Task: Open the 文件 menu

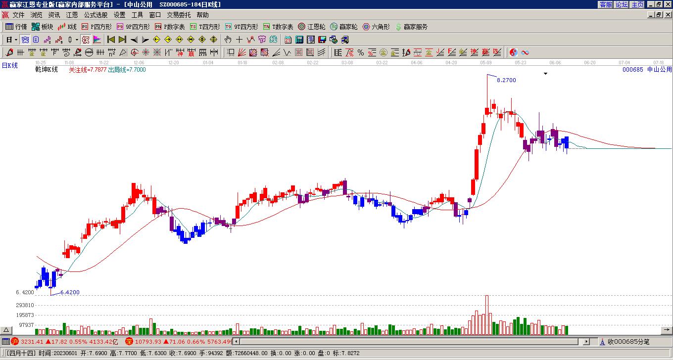Action: pos(19,15)
